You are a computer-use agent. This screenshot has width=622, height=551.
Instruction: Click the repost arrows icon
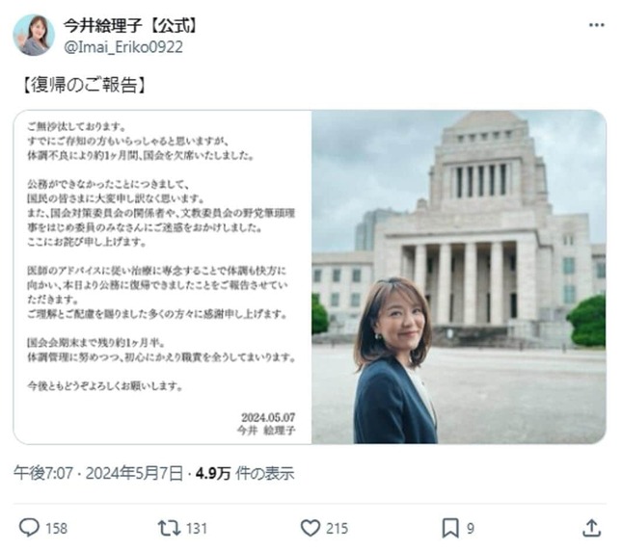[x=170, y=528]
